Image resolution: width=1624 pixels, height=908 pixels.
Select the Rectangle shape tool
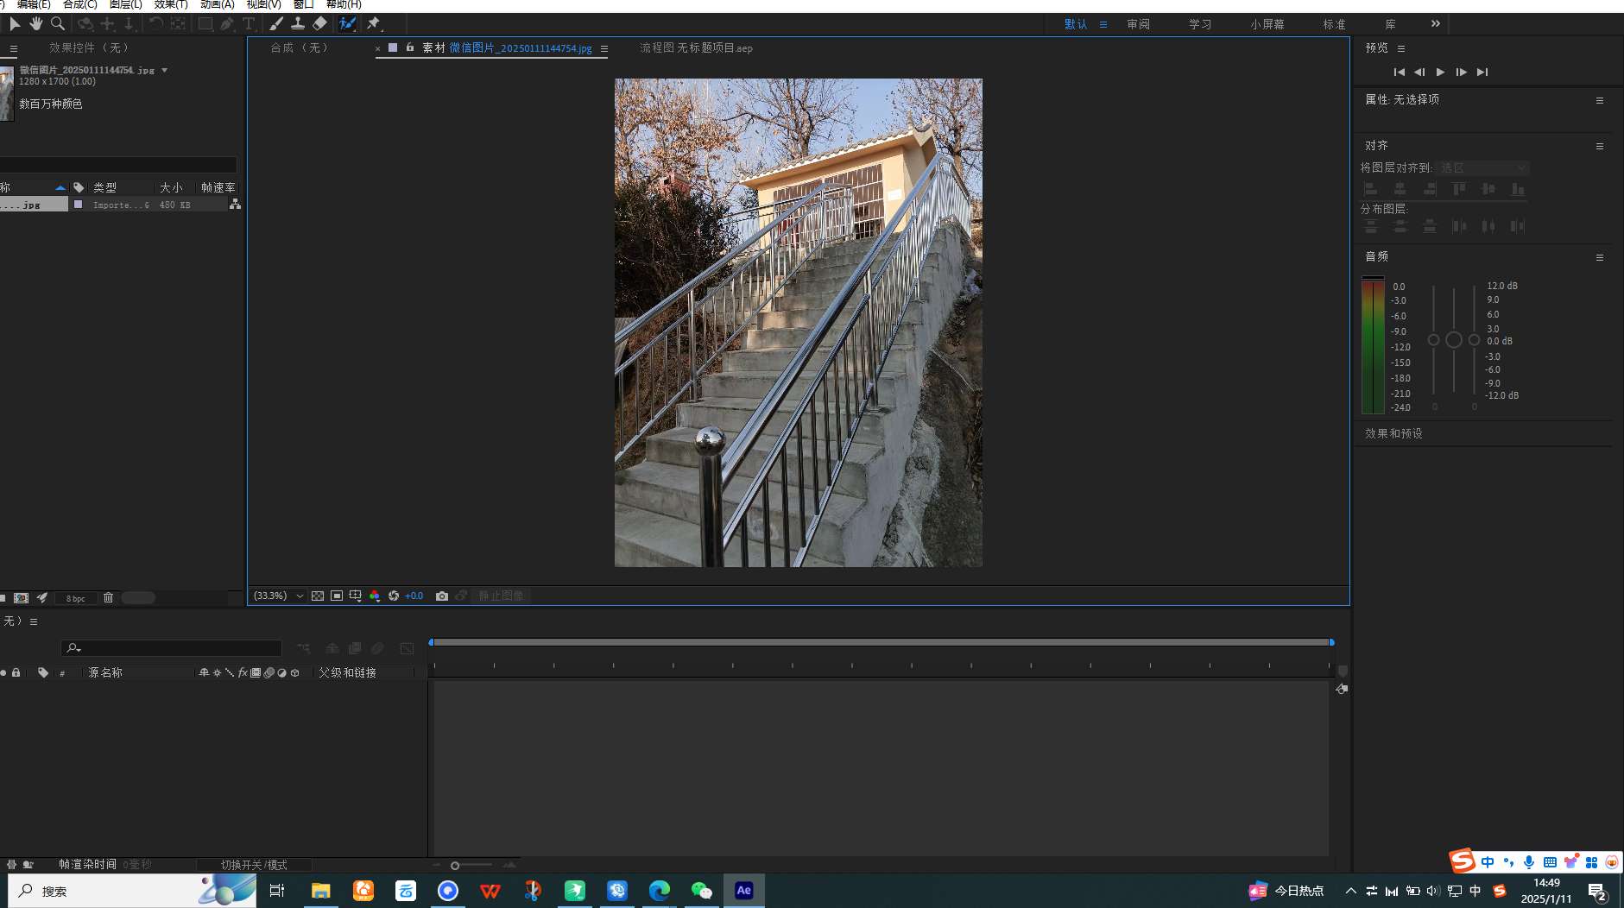pos(205,24)
